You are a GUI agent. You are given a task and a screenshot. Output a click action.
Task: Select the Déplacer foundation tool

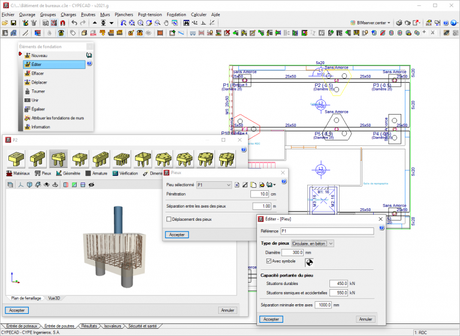click(x=38, y=82)
